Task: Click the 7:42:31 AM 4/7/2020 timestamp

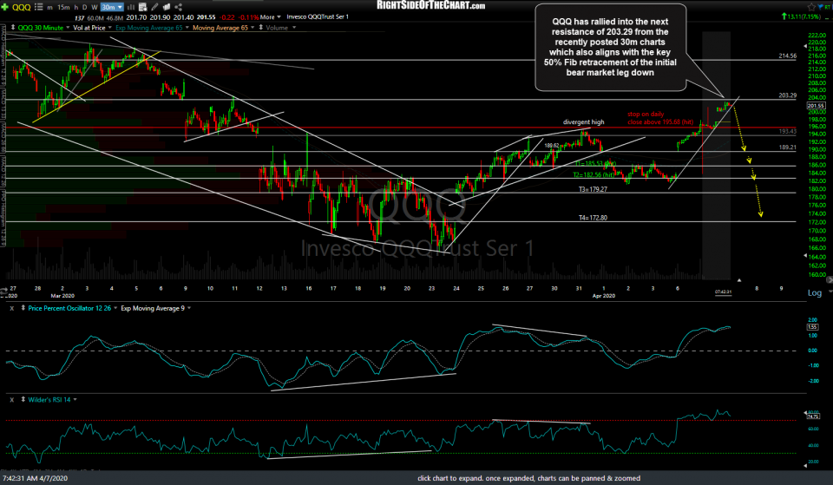Action: pos(35,478)
